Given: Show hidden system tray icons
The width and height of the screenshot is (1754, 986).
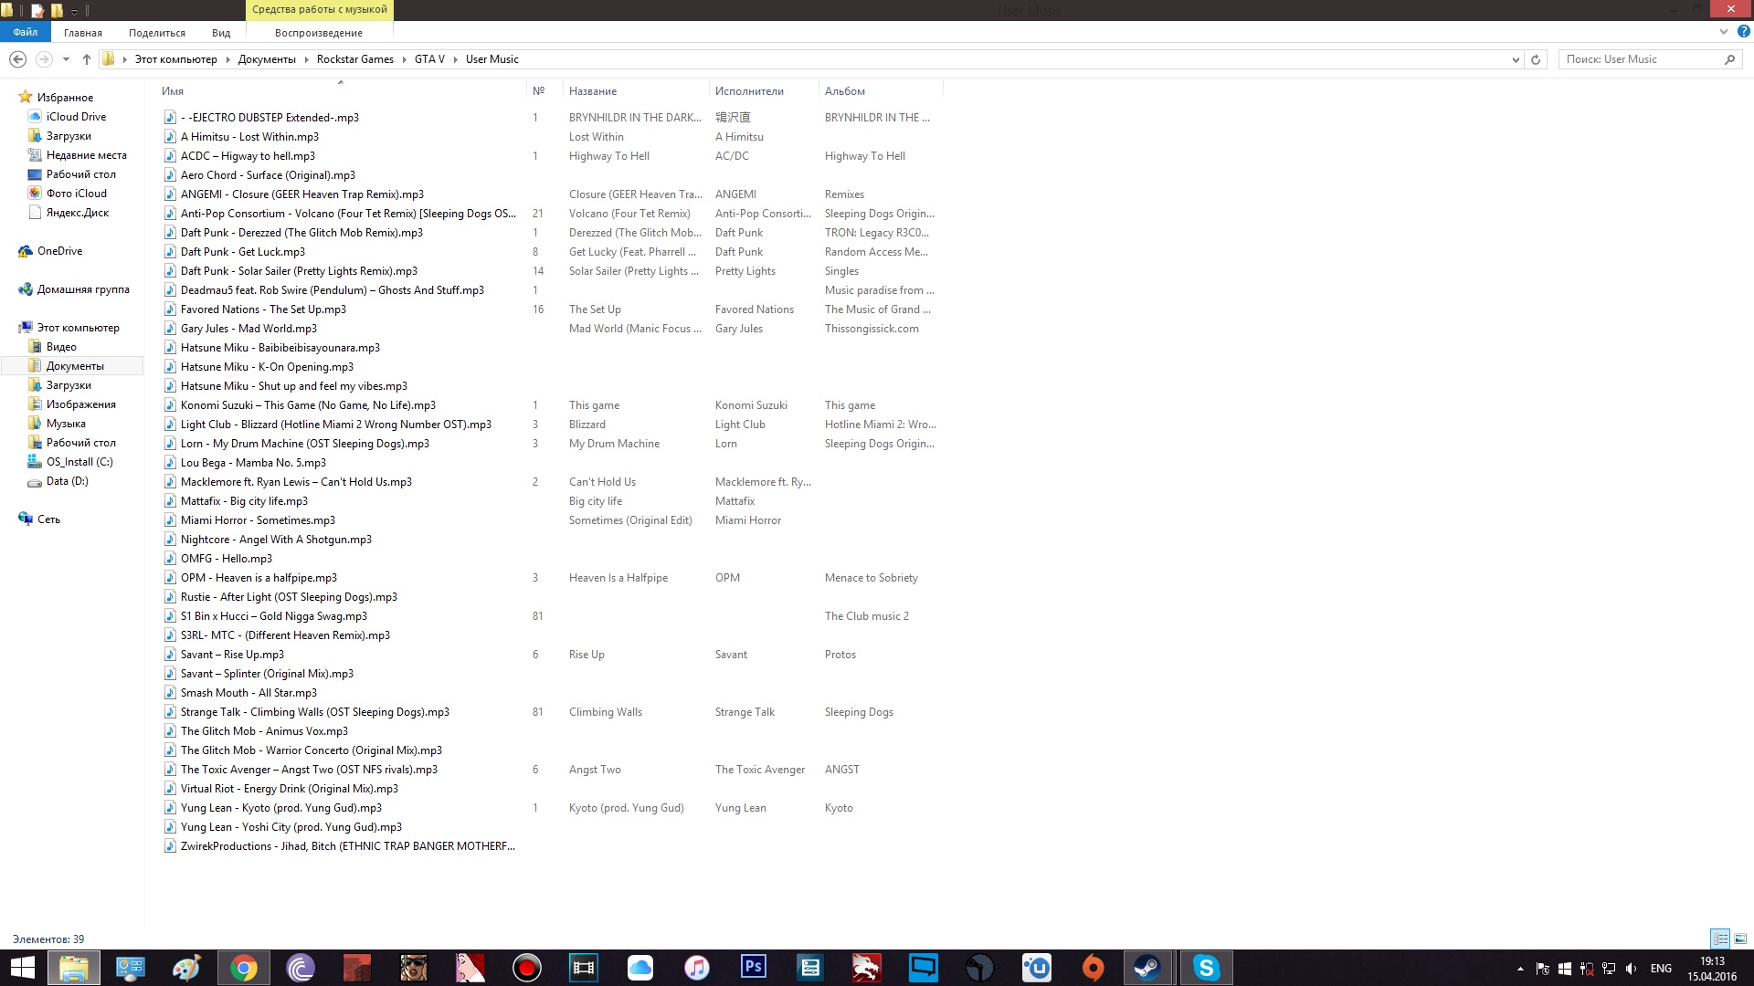Looking at the screenshot, I should point(1520,969).
